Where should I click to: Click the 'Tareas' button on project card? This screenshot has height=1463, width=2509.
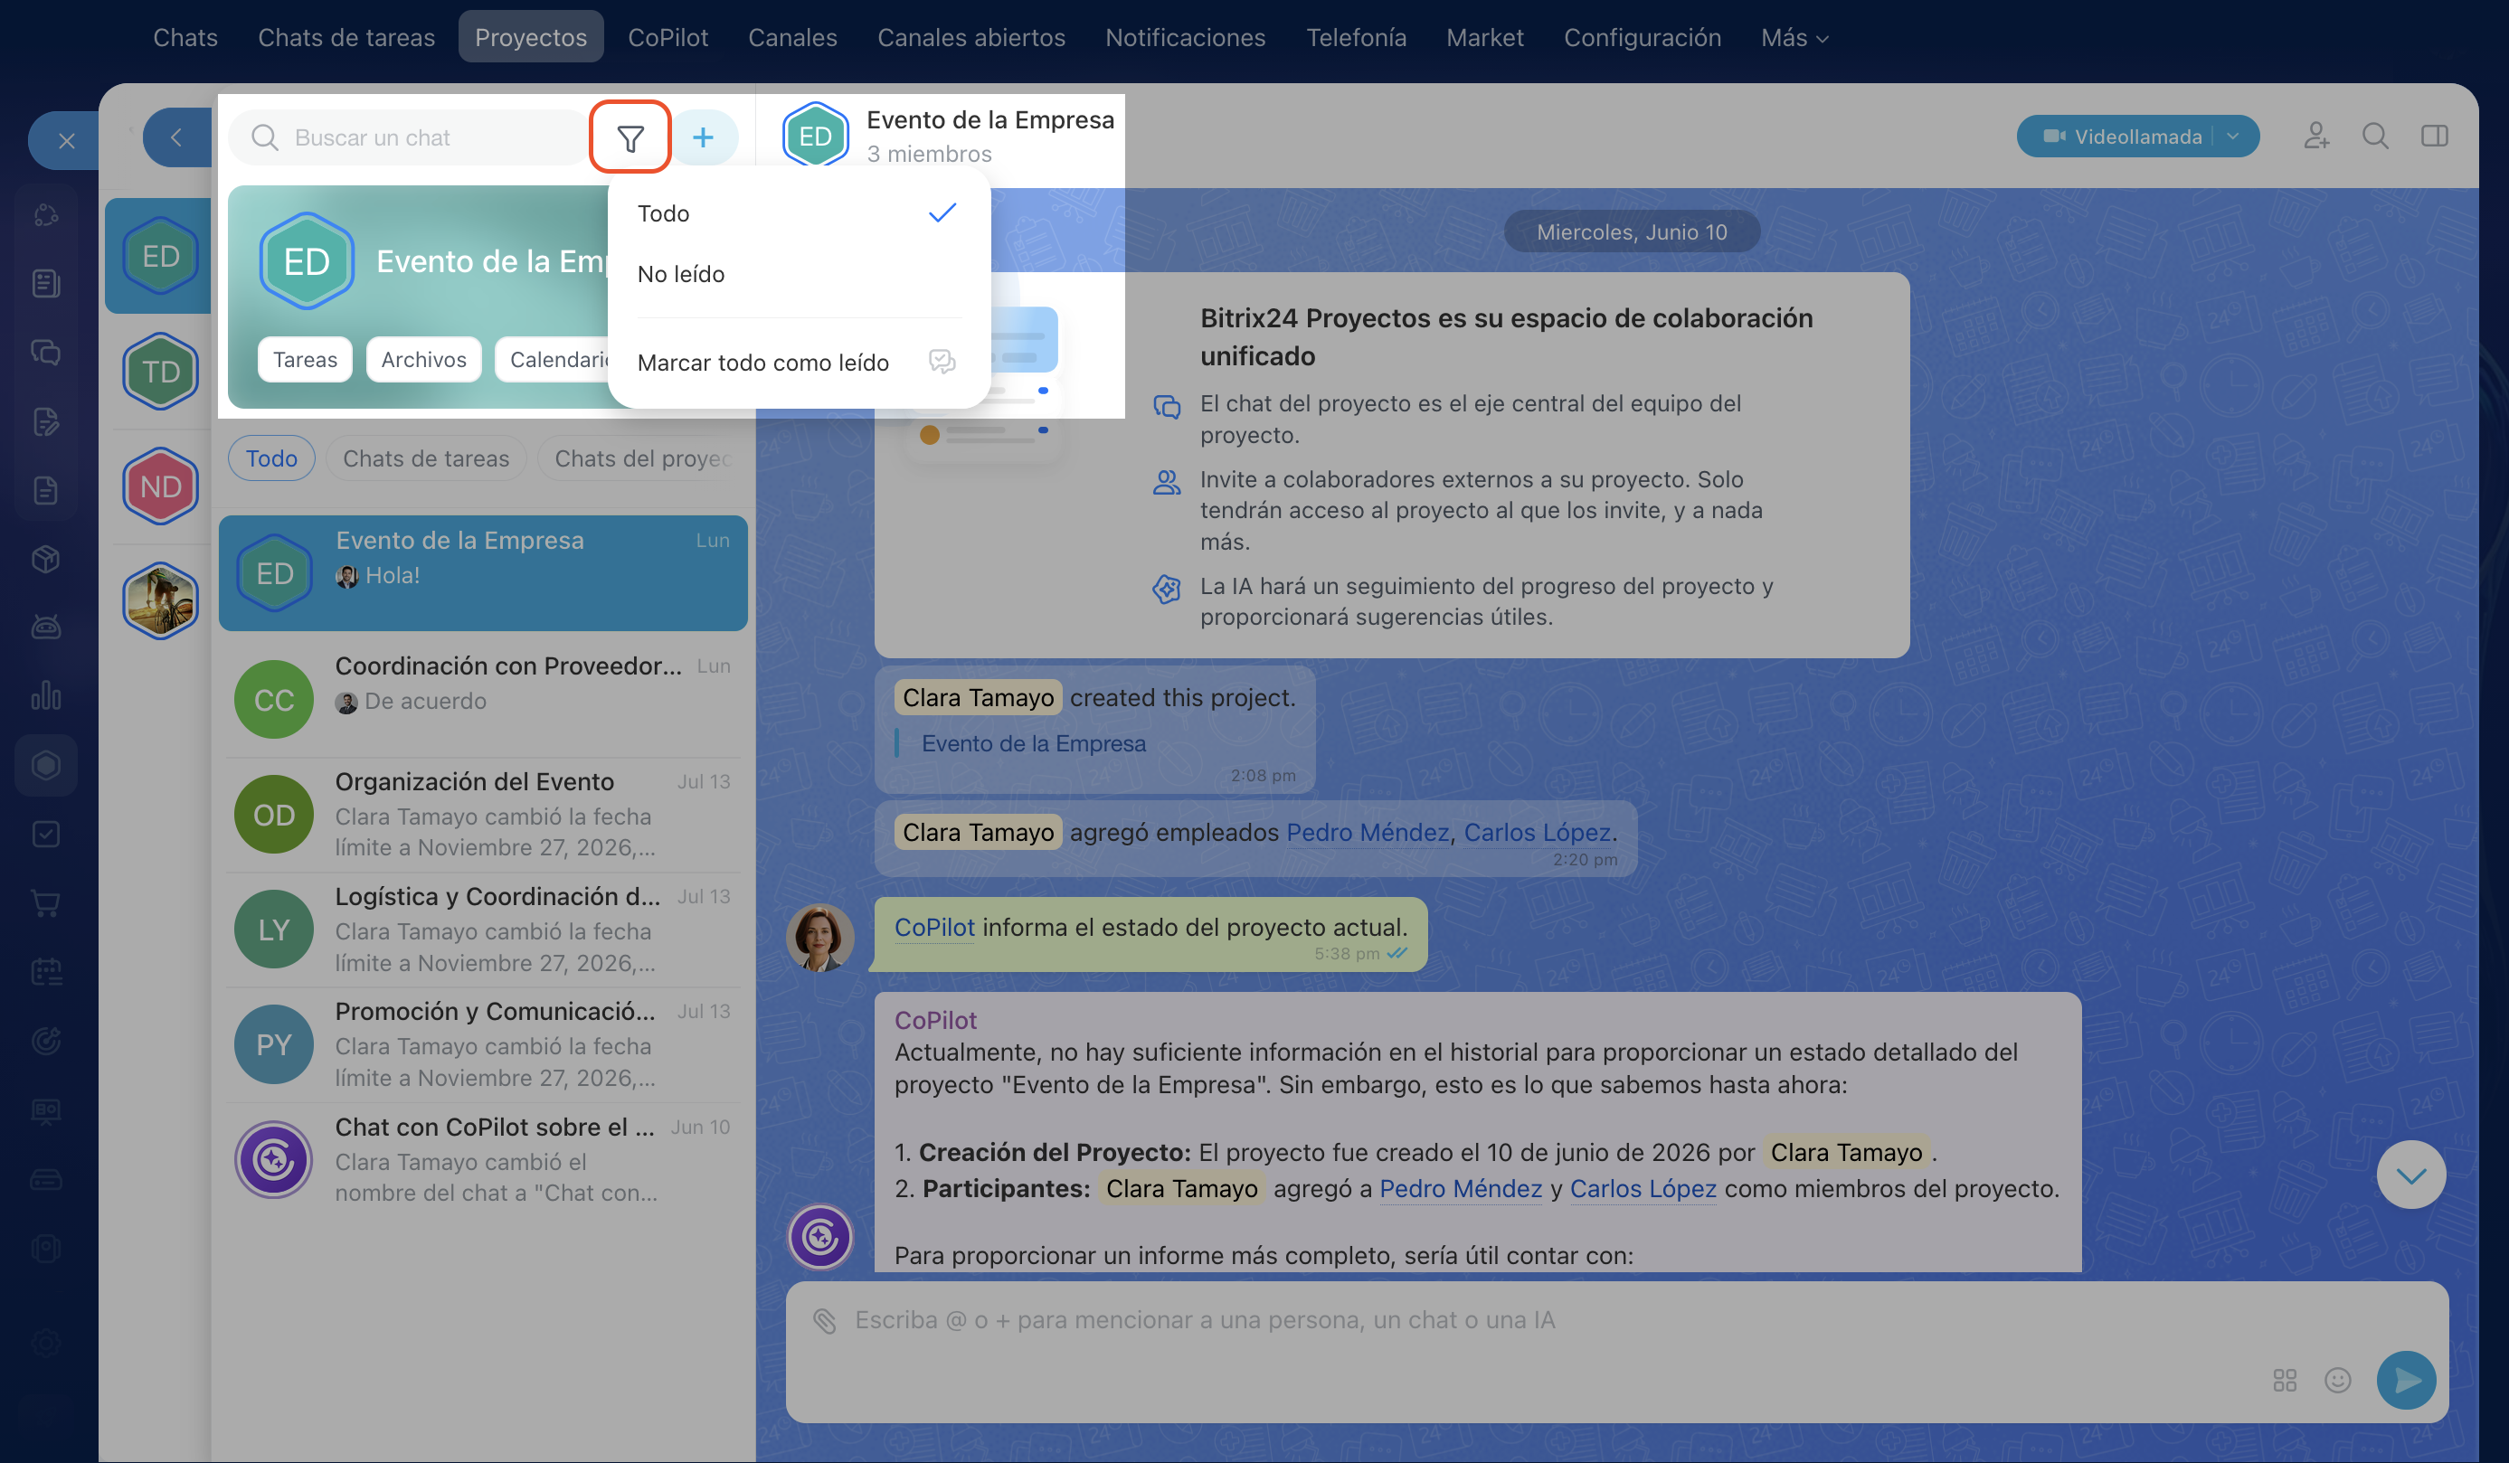305,359
